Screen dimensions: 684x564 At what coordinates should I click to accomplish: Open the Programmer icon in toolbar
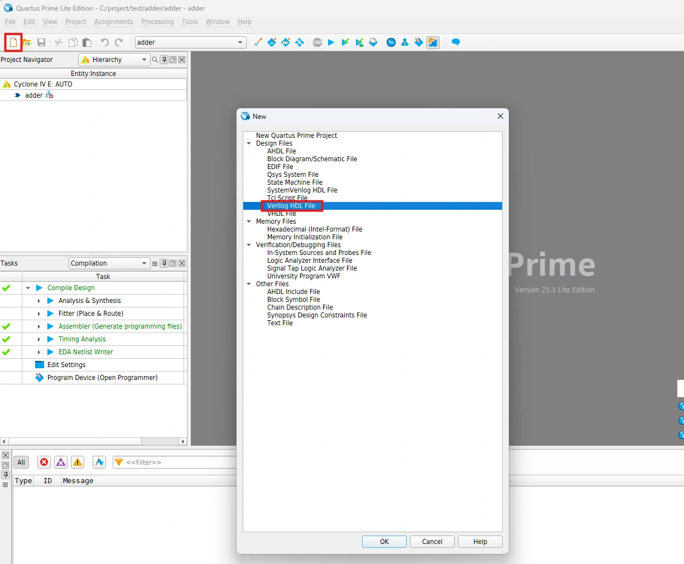pyautogui.click(x=418, y=42)
